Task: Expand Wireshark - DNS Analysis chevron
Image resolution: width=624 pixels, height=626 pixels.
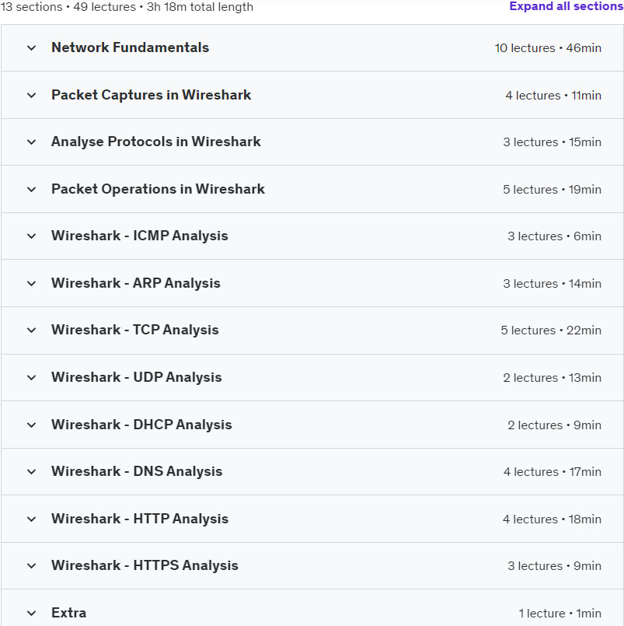Action: point(32,471)
